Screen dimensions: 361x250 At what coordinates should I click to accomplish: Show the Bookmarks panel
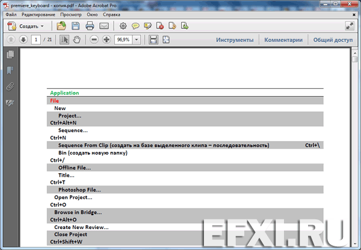pyautogui.click(x=10, y=70)
